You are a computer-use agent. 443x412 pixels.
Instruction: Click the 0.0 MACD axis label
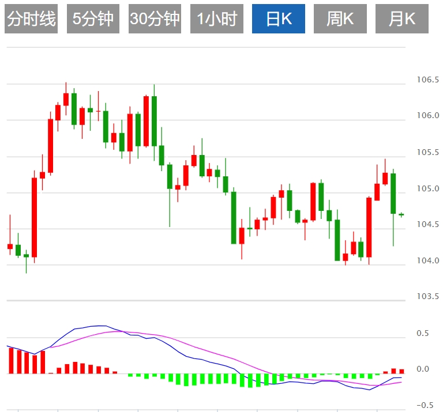[x=422, y=369]
